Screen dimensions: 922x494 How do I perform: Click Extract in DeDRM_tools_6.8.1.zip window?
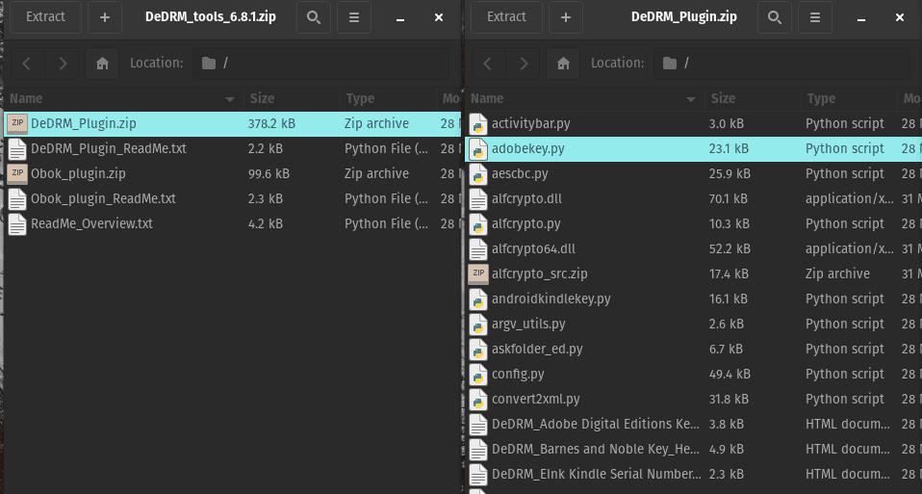click(45, 17)
